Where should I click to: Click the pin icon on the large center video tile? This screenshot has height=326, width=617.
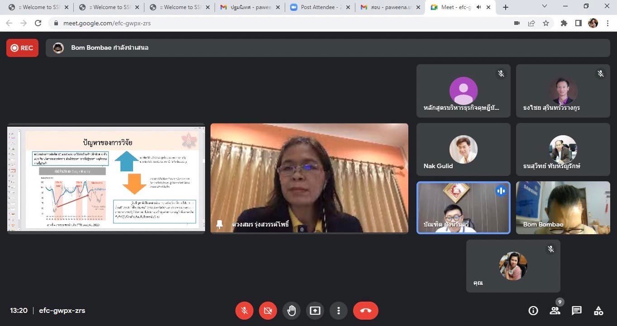[220, 224]
